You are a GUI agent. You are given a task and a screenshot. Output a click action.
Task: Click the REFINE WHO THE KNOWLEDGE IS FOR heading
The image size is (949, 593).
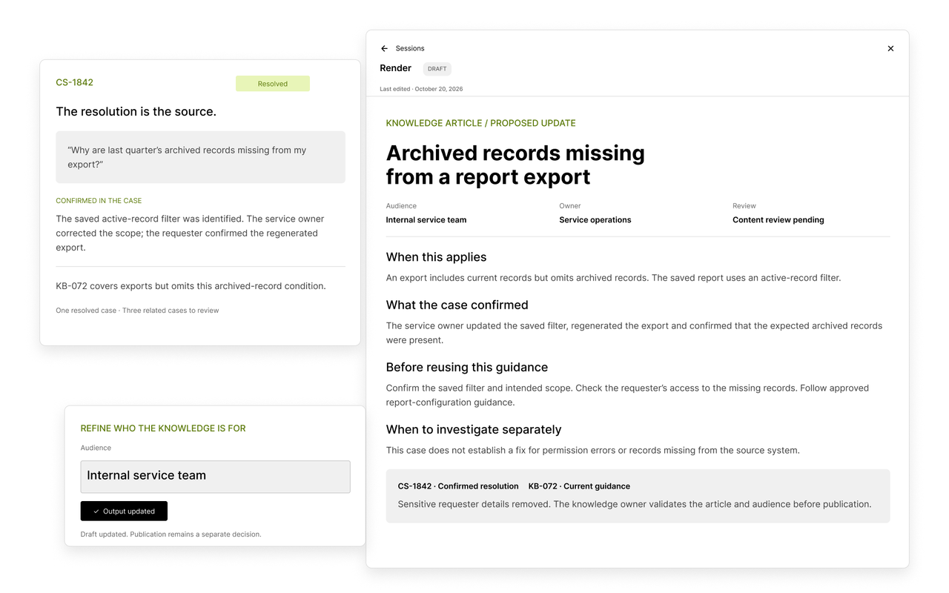click(163, 428)
